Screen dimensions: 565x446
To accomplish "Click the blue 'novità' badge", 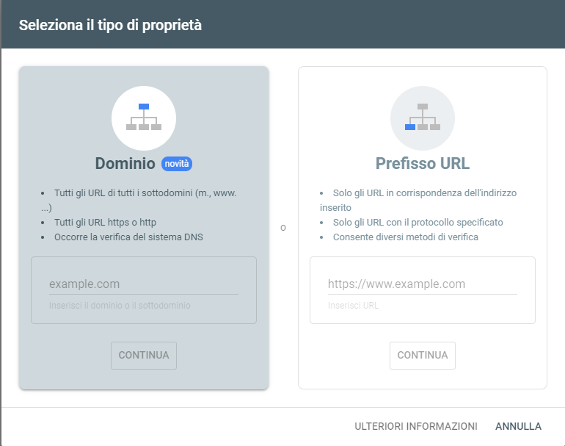I will [177, 164].
